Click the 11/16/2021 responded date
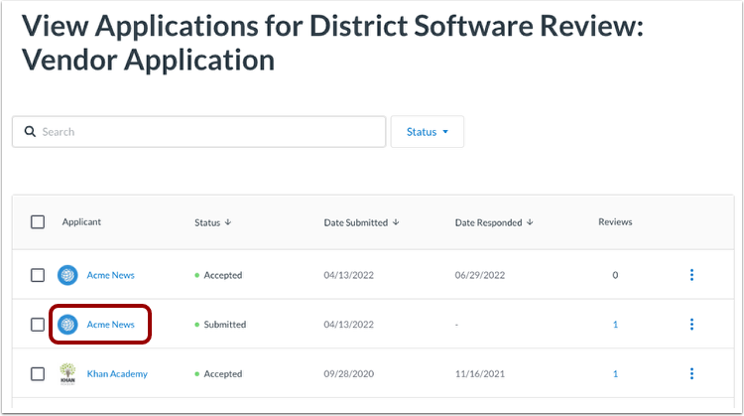Screen dimensions: 744x416 pyautogui.click(x=480, y=373)
